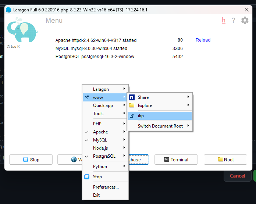Toggle the MySQL checkmark in menu

click(87, 140)
